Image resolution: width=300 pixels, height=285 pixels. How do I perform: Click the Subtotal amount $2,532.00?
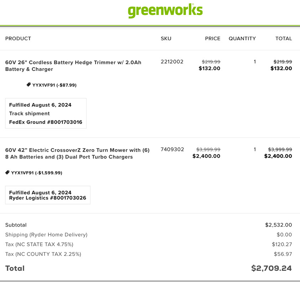[x=279, y=225]
